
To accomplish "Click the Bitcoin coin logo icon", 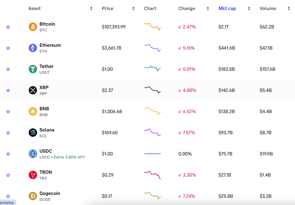I will (x=33, y=27).
